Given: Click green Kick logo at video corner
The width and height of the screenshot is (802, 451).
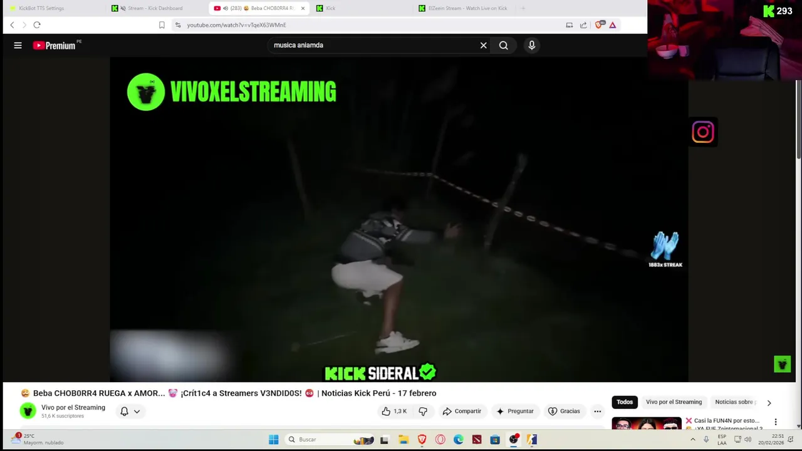Looking at the screenshot, I should tap(782, 364).
